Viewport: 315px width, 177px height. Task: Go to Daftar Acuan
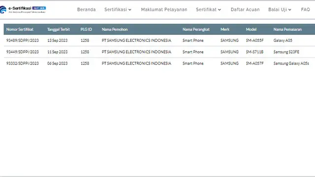pyautogui.click(x=245, y=10)
